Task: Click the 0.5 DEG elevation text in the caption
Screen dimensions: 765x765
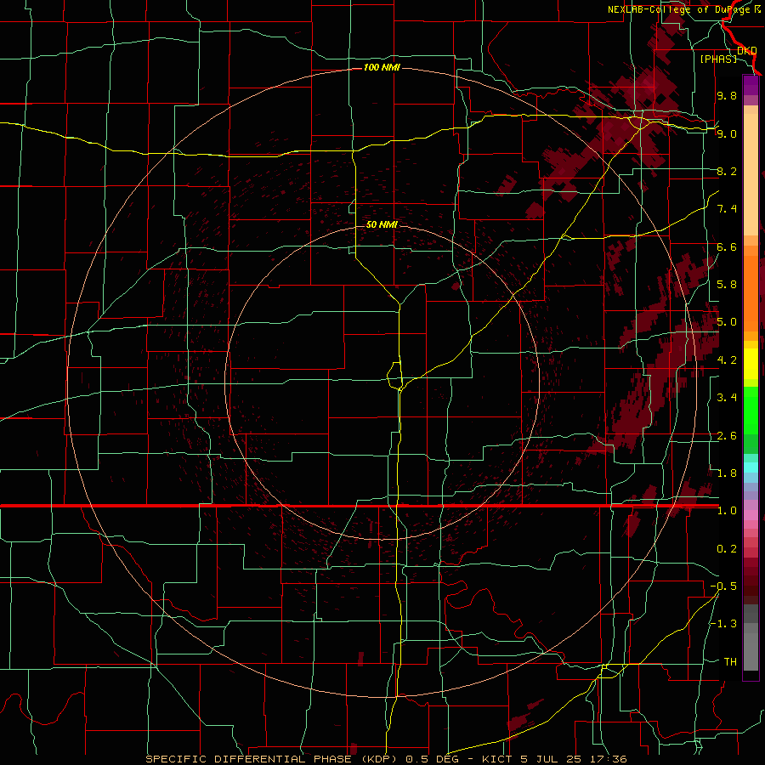Action: 432,759
